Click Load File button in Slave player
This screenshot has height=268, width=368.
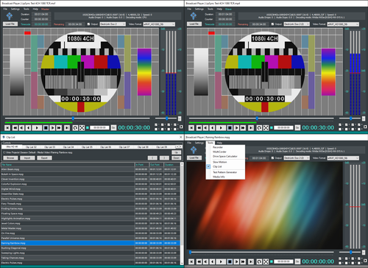pyautogui.click(x=194, y=24)
